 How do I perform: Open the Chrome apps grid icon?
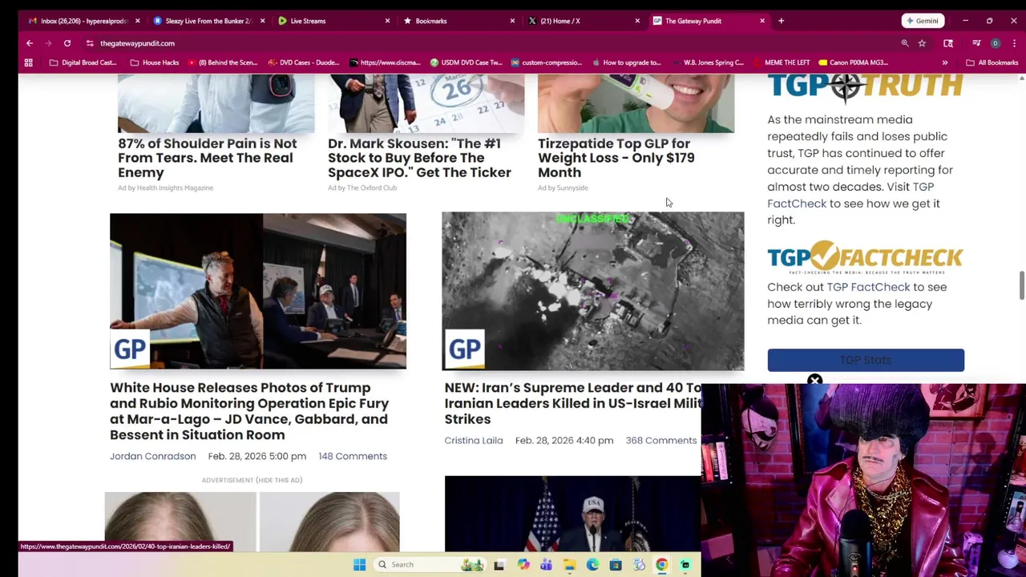tap(29, 63)
